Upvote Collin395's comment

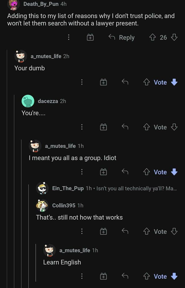pyautogui.click(x=147, y=232)
